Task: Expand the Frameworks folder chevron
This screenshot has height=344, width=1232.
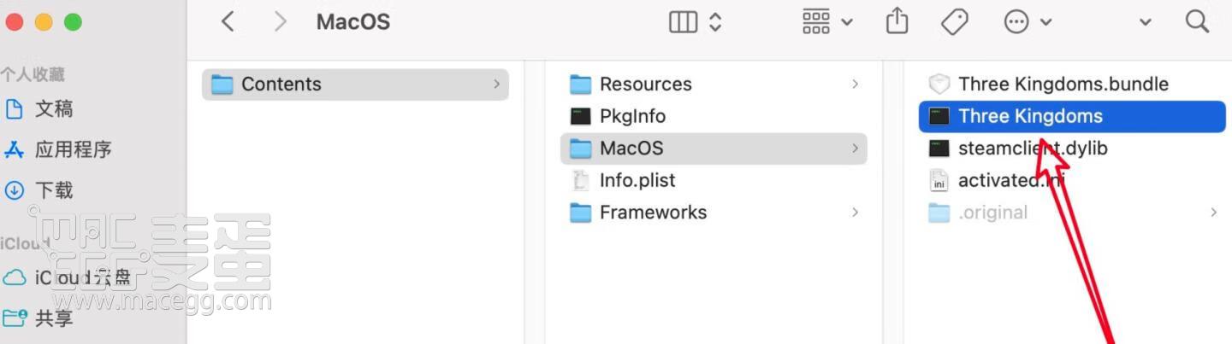Action: [x=855, y=213]
